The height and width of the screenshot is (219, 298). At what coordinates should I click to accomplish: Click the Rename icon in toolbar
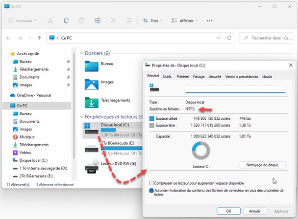(x=98, y=21)
